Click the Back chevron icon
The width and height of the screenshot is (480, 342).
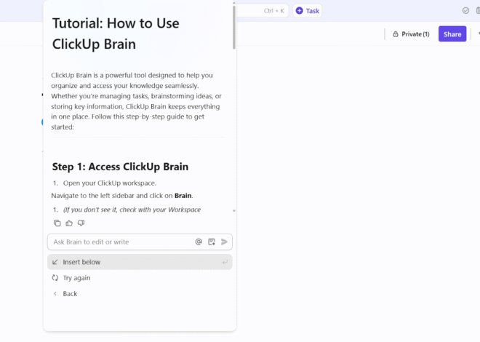point(55,294)
